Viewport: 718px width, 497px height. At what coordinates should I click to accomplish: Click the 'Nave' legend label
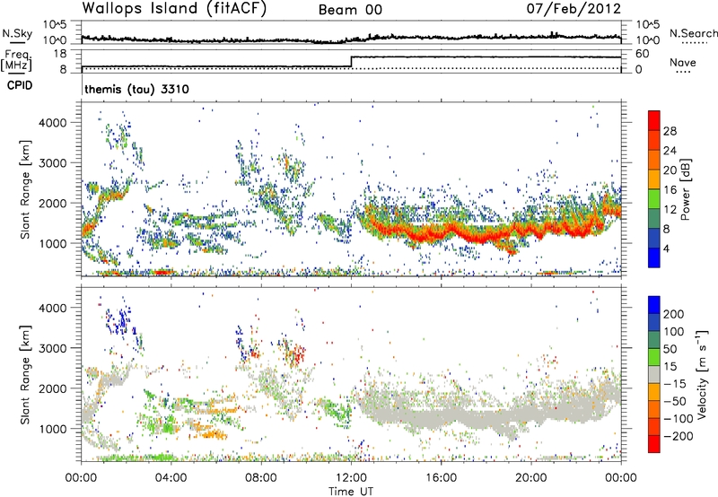point(682,62)
